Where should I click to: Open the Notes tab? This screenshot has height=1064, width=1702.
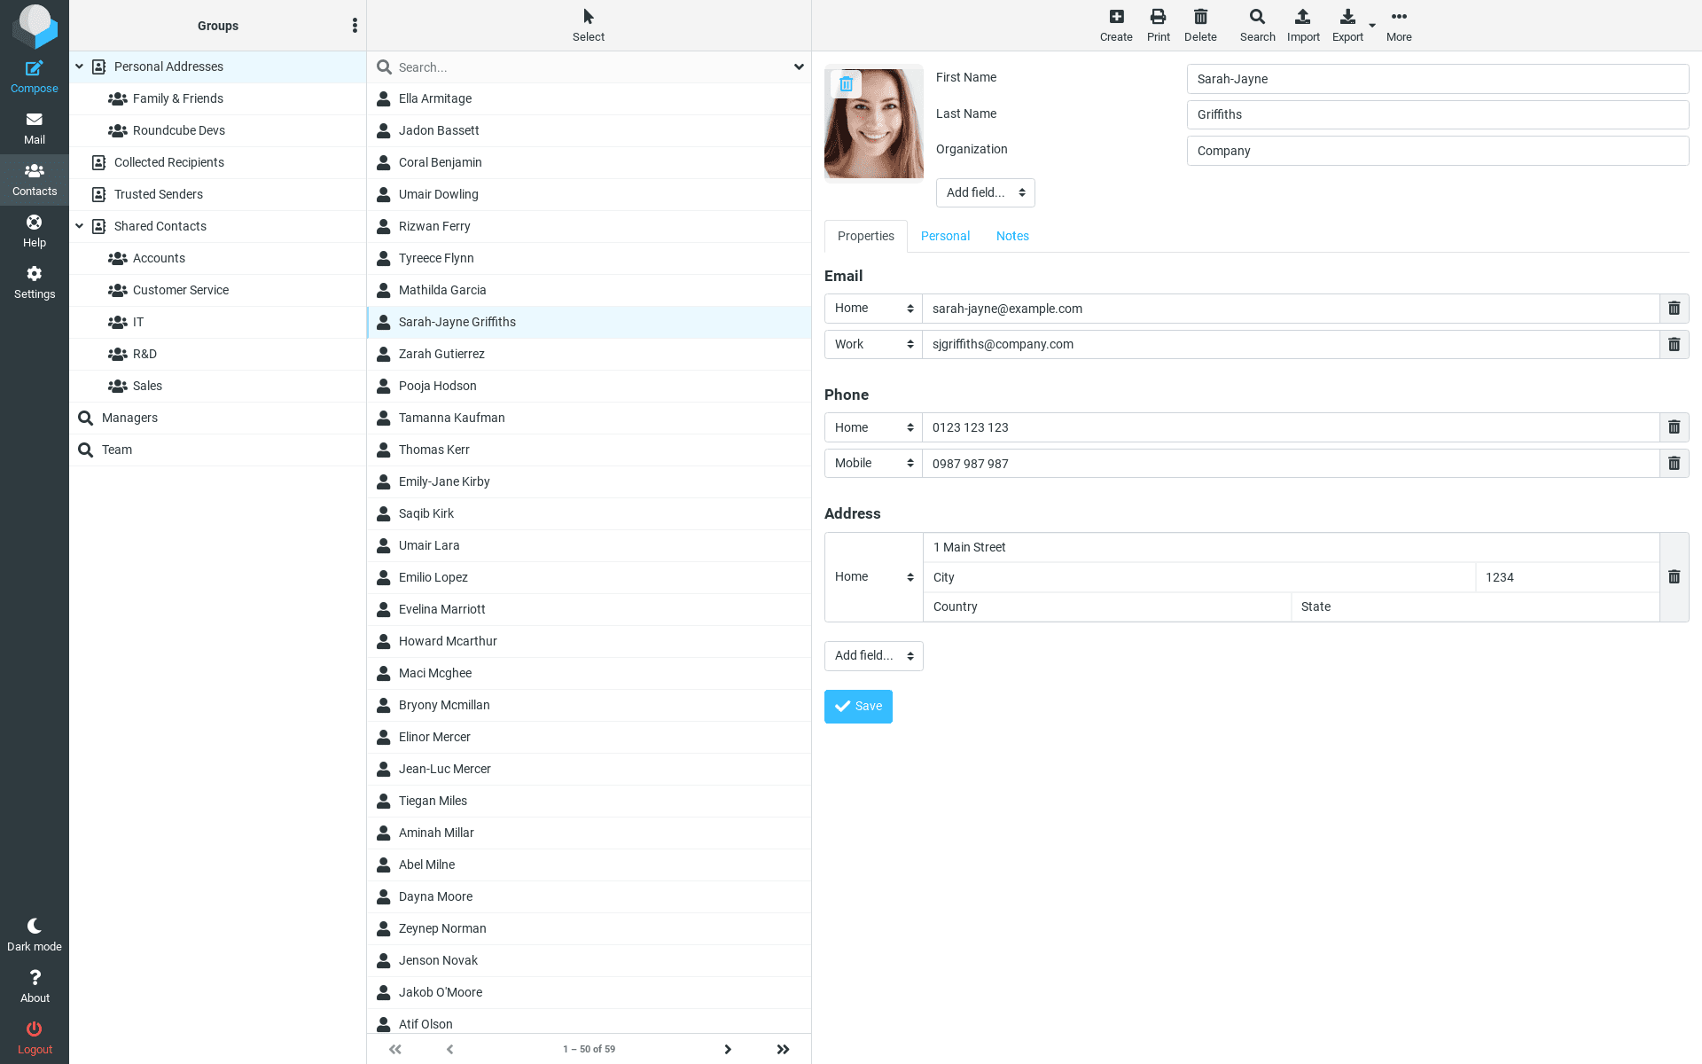point(1011,236)
